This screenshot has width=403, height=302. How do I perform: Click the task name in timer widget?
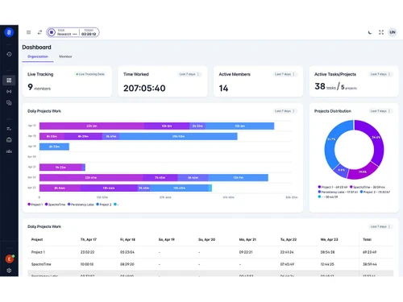(x=67, y=34)
